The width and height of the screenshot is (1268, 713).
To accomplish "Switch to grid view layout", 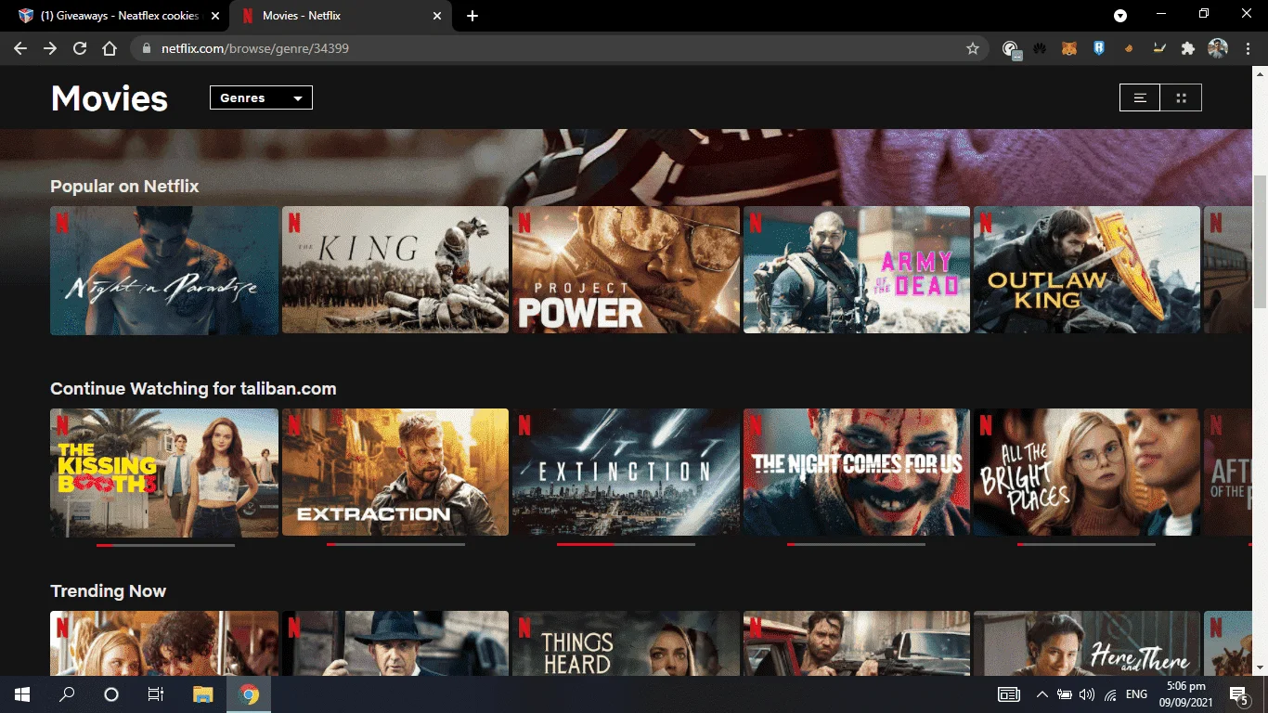I will [1181, 97].
